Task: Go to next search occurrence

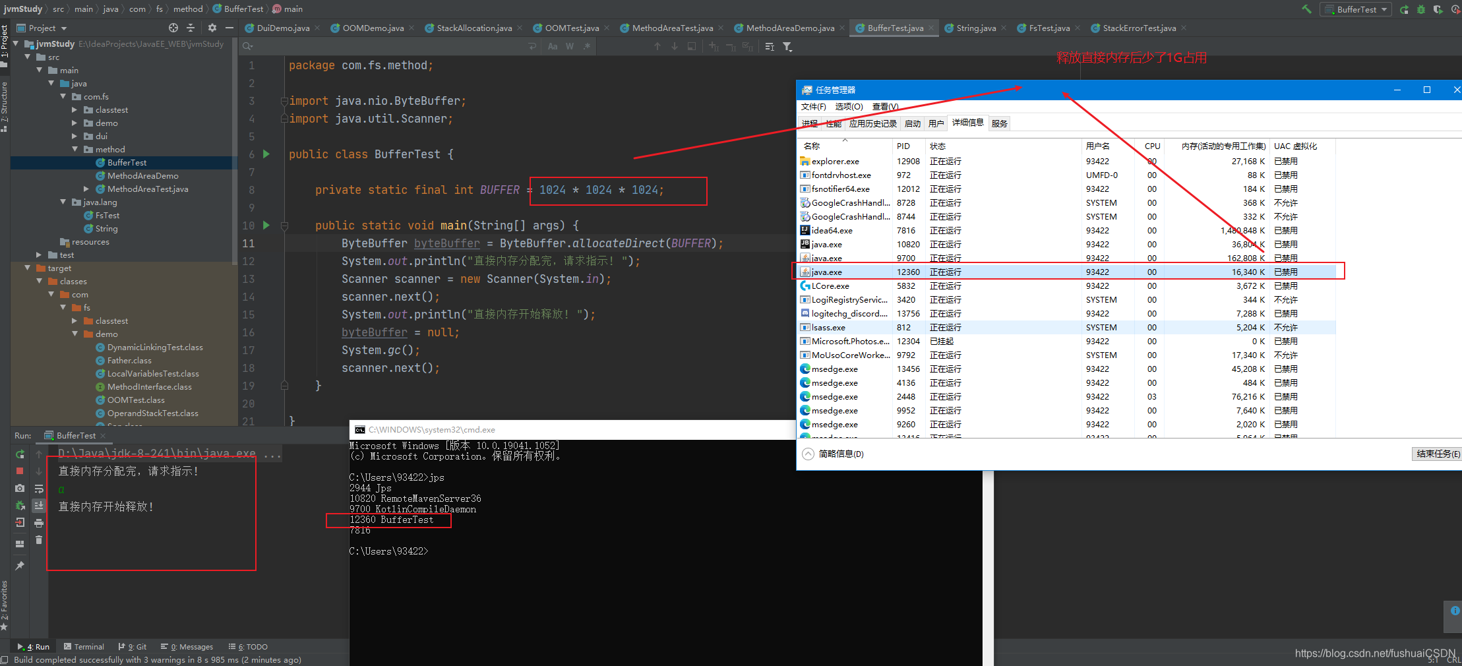Action: (675, 46)
